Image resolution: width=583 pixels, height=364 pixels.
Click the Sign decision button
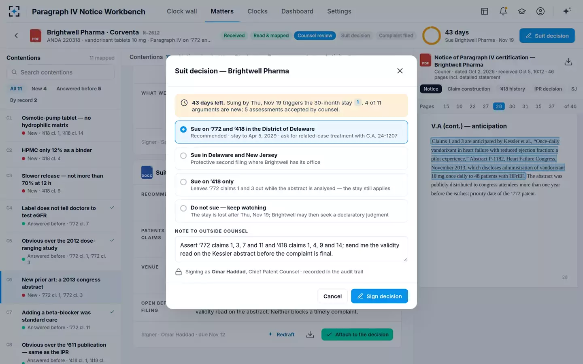(x=379, y=296)
